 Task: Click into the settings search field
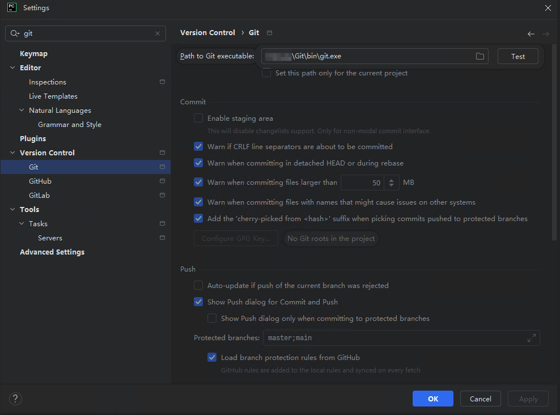(86, 33)
